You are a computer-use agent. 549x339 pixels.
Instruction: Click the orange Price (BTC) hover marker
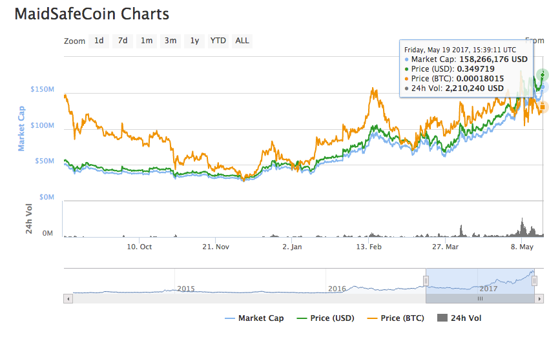coord(543,107)
